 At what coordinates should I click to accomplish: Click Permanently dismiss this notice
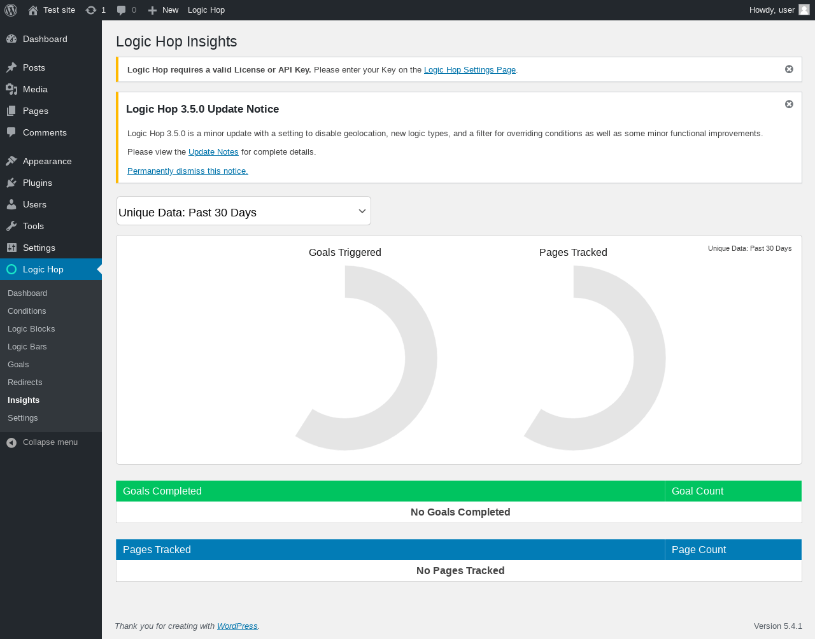(188, 171)
